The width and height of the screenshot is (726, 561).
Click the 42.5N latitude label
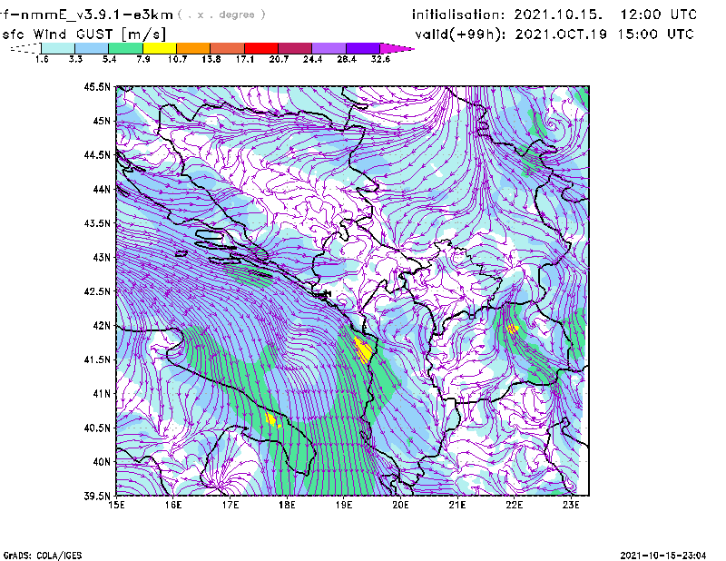tap(97, 291)
